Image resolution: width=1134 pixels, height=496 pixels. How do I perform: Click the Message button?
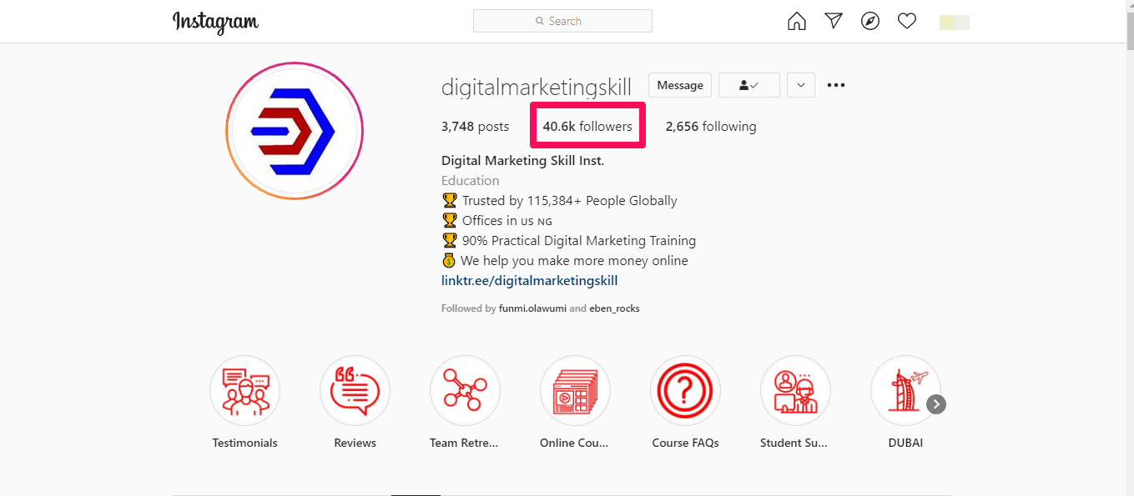[x=680, y=85]
